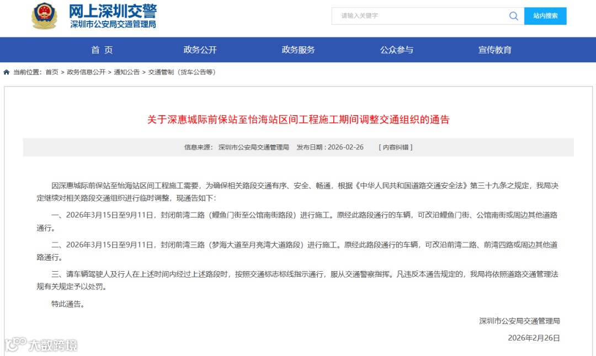Click the closing date 2026年2月26日

(534, 338)
